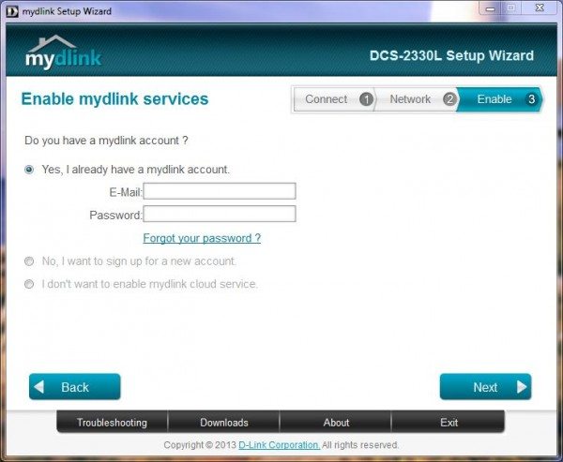Screen dimensions: 563x462
Task: Click 'DCS-2330L Setup Wizard' title text
Action: tap(451, 55)
